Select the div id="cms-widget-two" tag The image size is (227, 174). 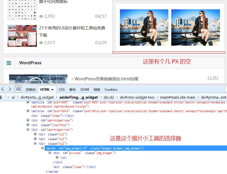(x=52, y=130)
